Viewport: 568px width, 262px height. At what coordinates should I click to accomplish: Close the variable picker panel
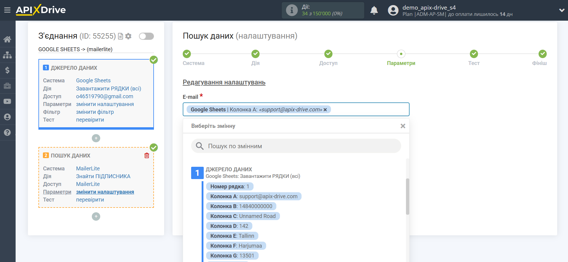(x=403, y=126)
